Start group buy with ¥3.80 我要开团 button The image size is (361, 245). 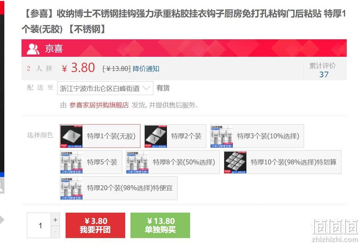[x=95, y=225]
